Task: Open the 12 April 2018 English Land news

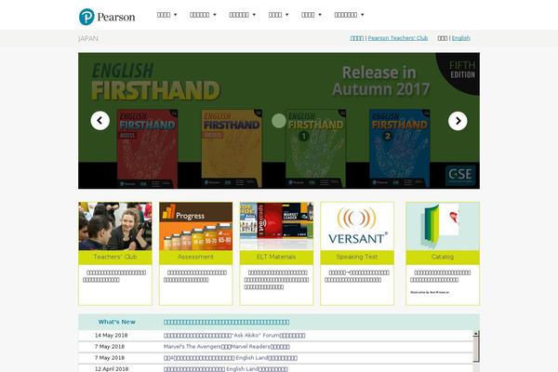Action: coord(226,369)
